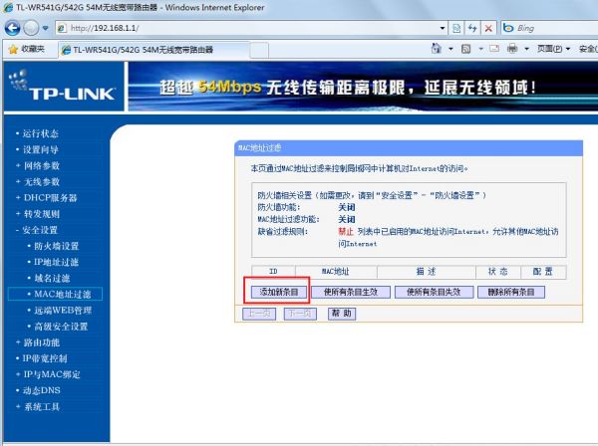
Task: Expand 无线参数 menu
Action: (x=42, y=181)
